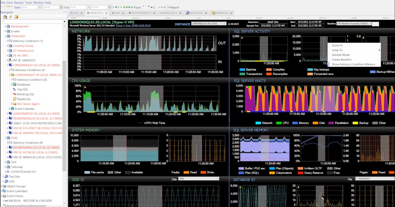
Task: Click the yellow folder icon in Navigator toolbar
Action: 16,17
